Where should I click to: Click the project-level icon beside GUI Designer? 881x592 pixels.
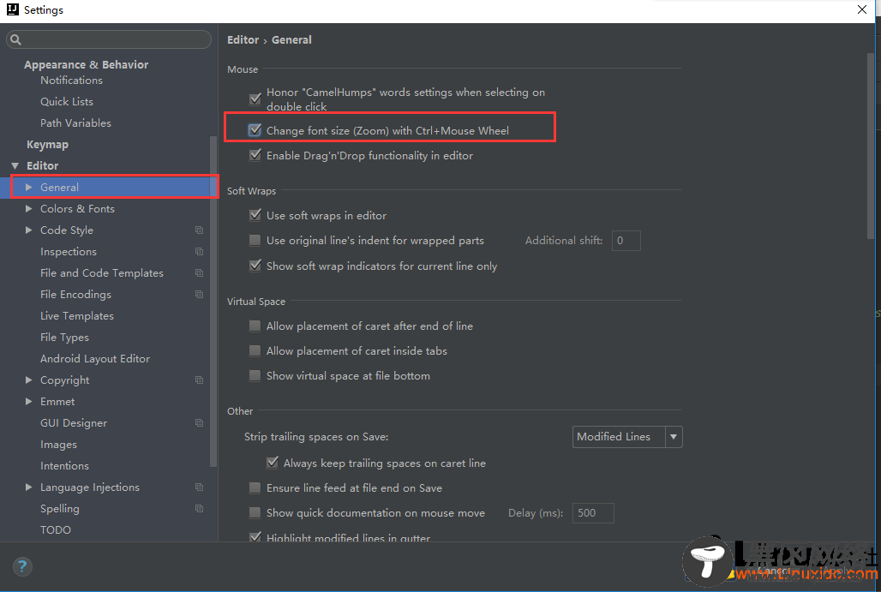pos(199,422)
